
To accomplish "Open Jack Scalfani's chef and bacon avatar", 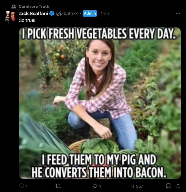I will [x=10, y=17].
